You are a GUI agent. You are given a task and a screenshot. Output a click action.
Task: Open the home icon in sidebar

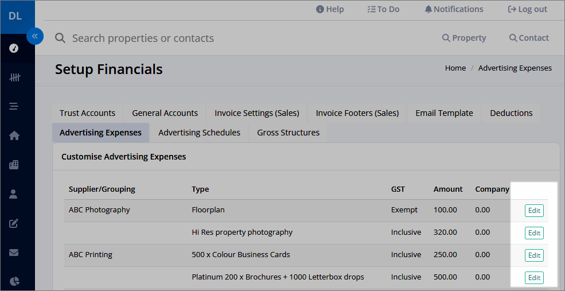[x=14, y=135]
